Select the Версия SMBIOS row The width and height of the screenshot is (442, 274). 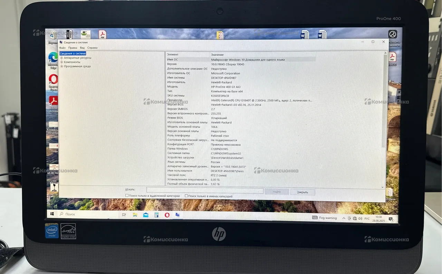tap(241, 109)
